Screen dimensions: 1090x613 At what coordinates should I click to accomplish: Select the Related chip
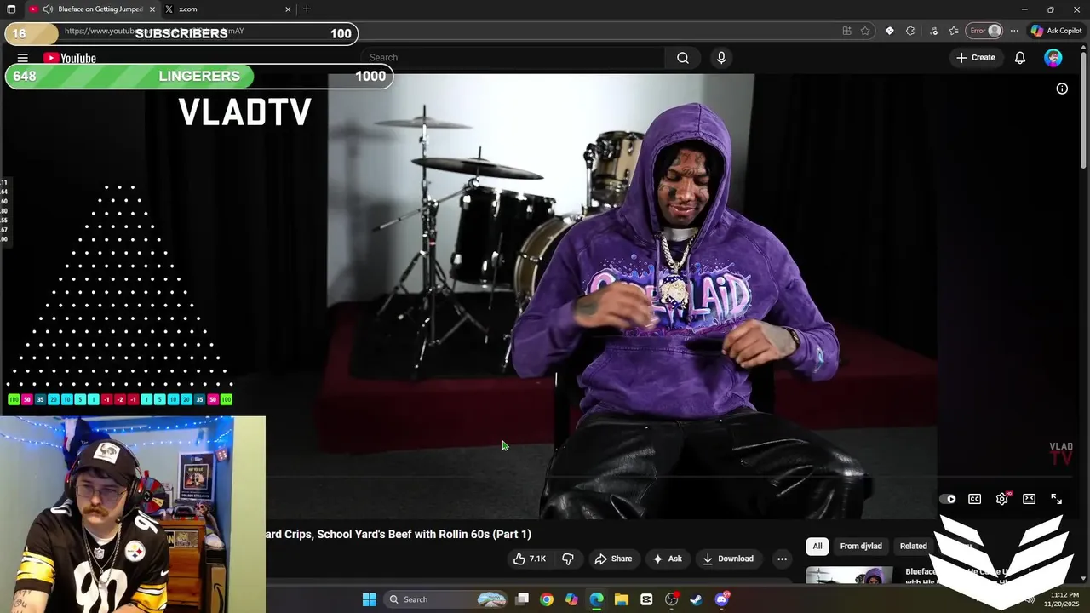pos(913,546)
